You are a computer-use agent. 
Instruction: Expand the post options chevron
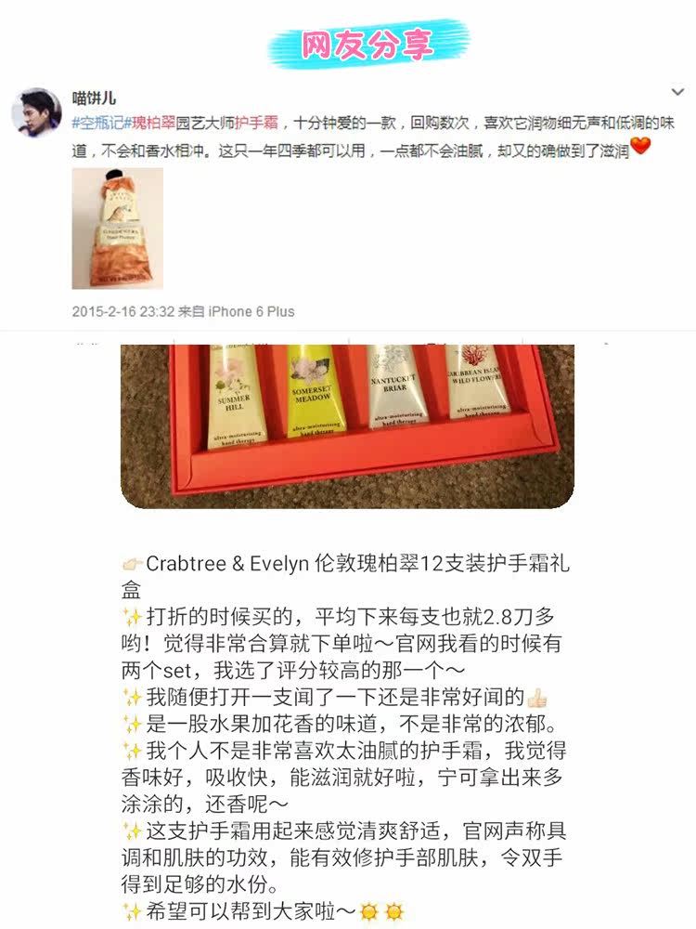click(677, 92)
